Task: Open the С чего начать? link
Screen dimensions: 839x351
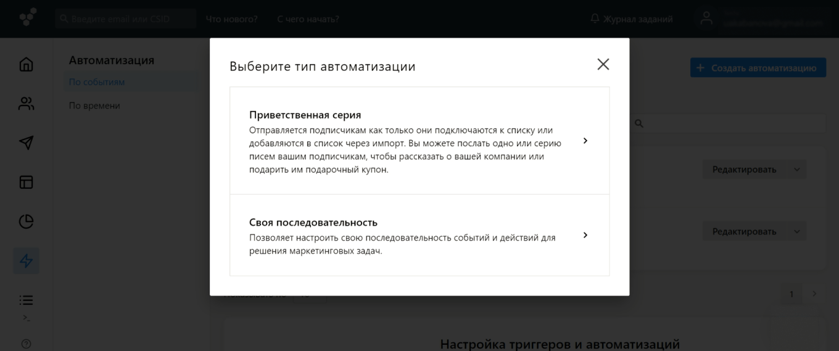Action: (x=308, y=19)
